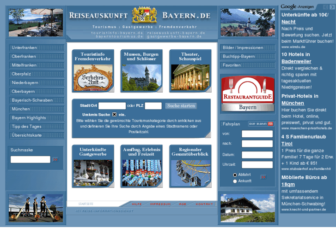Open Bilder / Impressionen
Image resolution: width=336 pixels, height=251 pixels.
point(248,47)
